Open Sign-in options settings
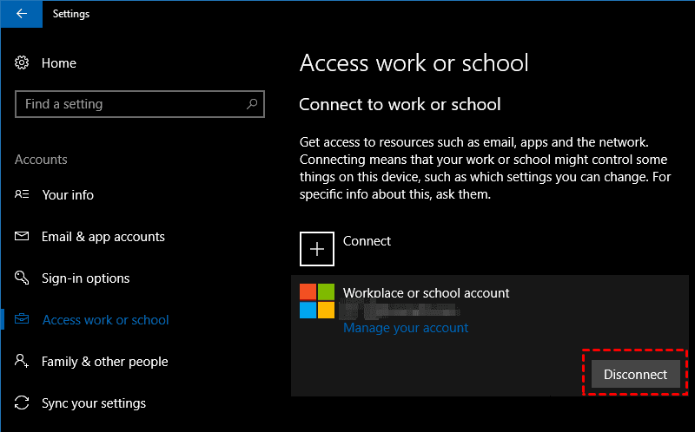The width and height of the screenshot is (695, 432). click(85, 278)
